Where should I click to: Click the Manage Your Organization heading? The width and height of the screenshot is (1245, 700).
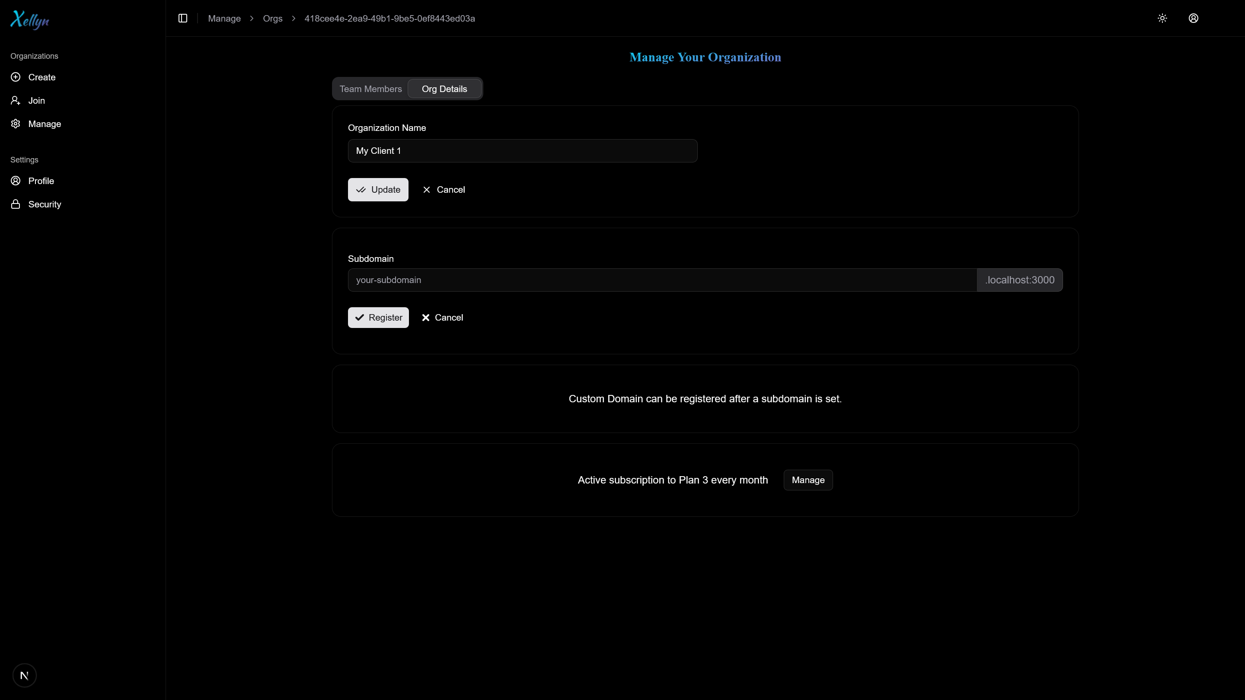click(705, 57)
